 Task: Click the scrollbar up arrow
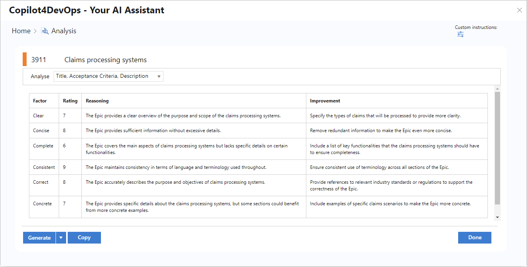(x=497, y=88)
